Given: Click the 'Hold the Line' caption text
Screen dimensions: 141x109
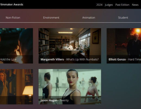Looking at the screenshot, I should point(8,59).
